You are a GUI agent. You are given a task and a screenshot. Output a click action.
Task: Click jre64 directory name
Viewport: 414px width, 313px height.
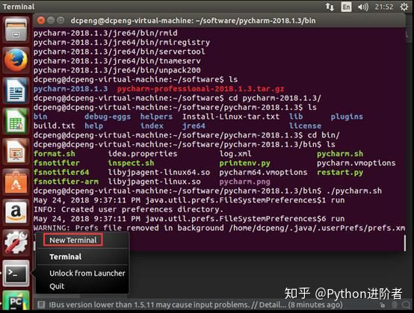click(194, 126)
